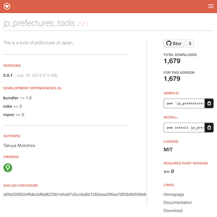
Task: Open version 0.0.1 link
Action: (8, 75)
